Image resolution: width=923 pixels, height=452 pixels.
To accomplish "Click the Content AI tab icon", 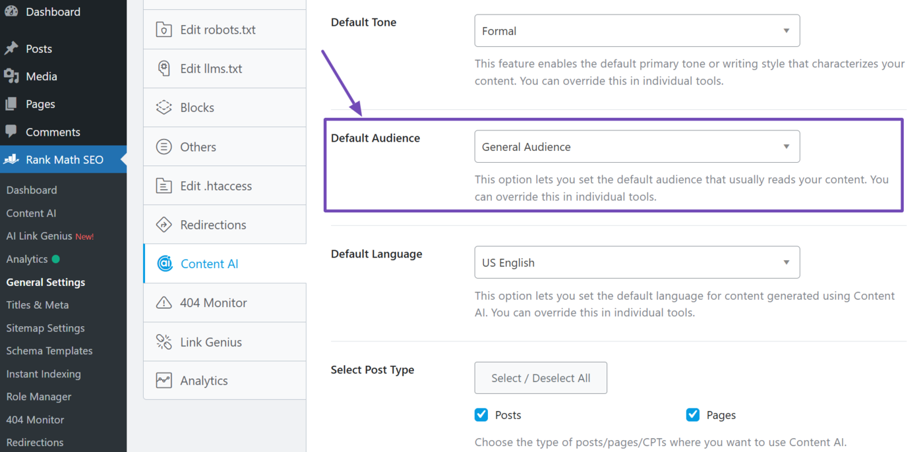I will coord(164,264).
